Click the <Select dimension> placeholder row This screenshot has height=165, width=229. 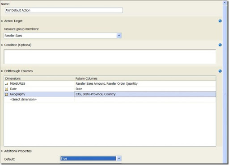(39, 99)
